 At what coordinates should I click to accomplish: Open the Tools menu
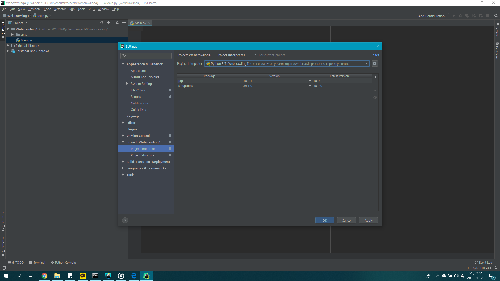tap(81, 9)
